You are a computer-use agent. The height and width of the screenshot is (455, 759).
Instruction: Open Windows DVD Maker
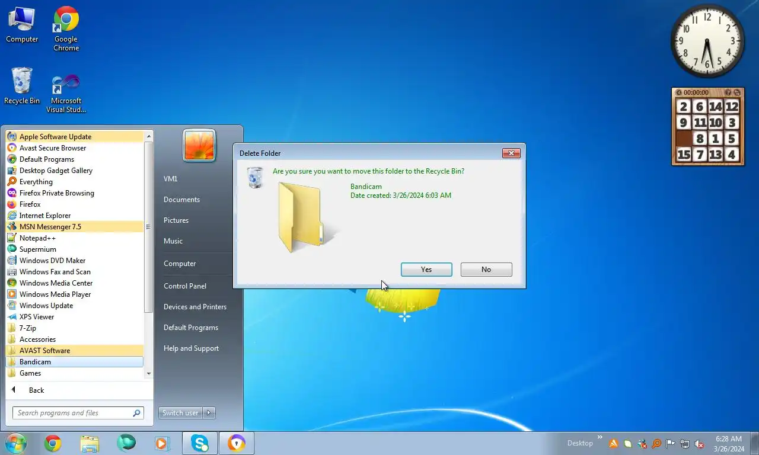click(75, 261)
